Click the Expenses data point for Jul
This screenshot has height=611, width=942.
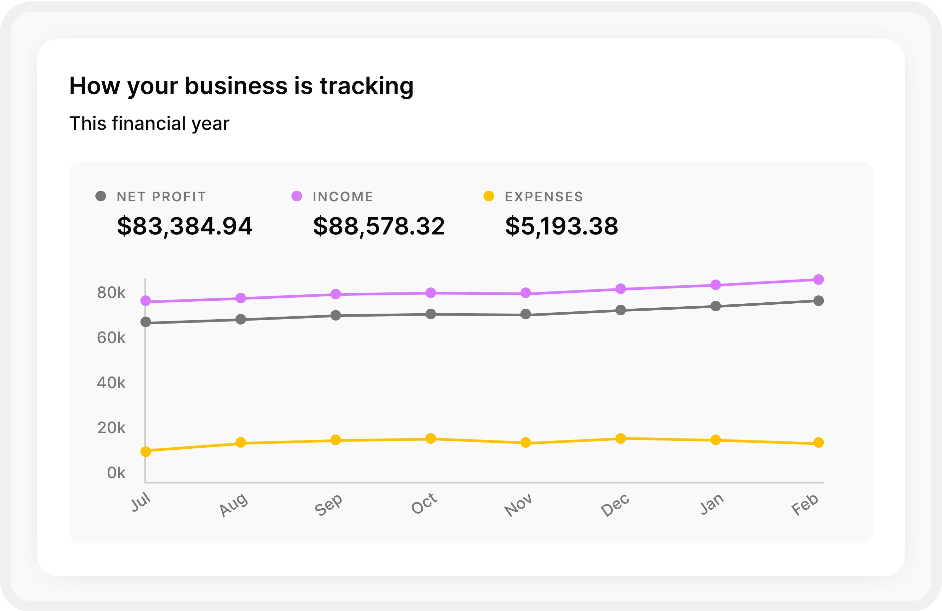146,451
